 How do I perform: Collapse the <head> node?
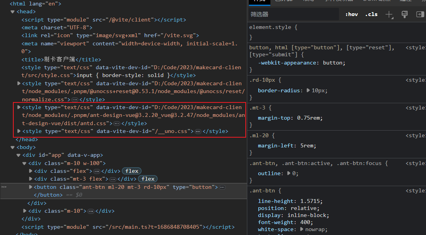[x=13, y=12]
